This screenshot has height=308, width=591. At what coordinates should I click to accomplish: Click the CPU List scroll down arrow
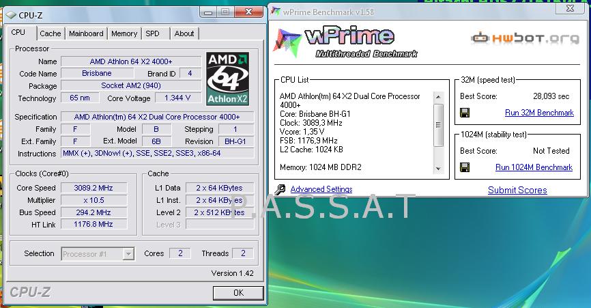pos(438,169)
